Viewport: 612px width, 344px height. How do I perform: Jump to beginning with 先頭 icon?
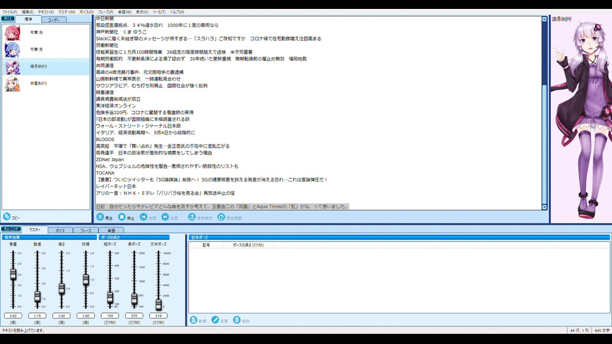(143, 217)
